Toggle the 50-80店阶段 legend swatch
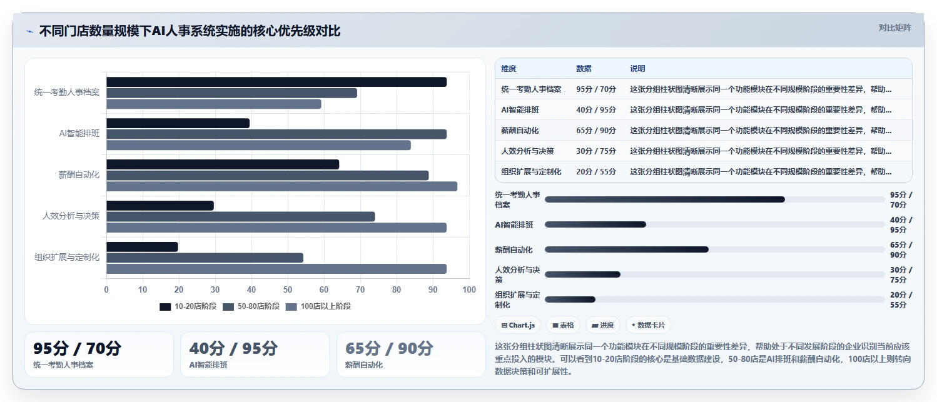 [x=228, y=306]
